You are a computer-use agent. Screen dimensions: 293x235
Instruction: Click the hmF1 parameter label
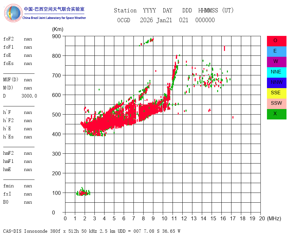coord(8,161)
